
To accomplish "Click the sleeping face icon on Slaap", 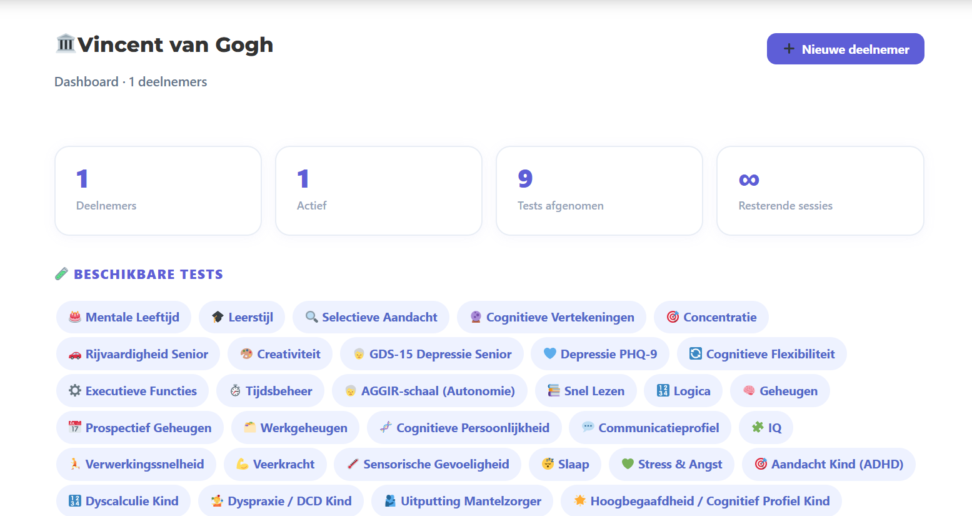I will coord(548,464).
